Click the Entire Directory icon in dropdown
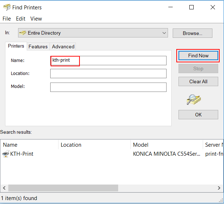Image resolution: width=224 pixels, height=204 pixels. pos(22,33)
